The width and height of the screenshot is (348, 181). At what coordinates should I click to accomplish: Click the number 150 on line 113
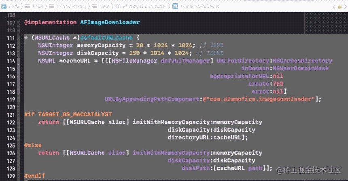134,53
